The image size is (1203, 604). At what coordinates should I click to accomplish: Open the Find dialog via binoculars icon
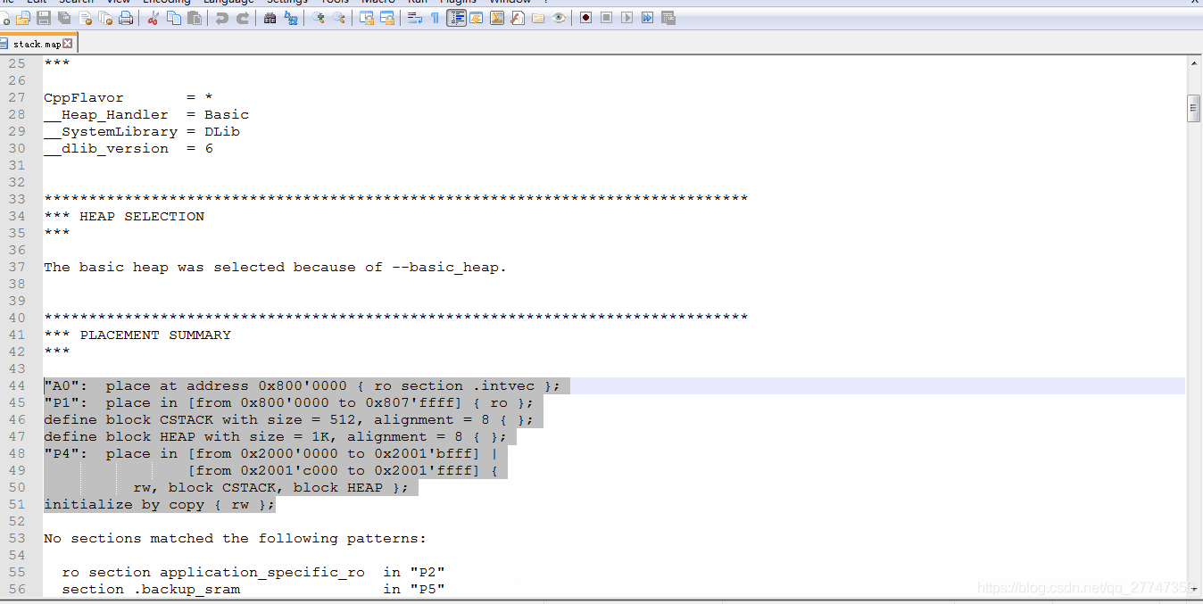(269, 18)
